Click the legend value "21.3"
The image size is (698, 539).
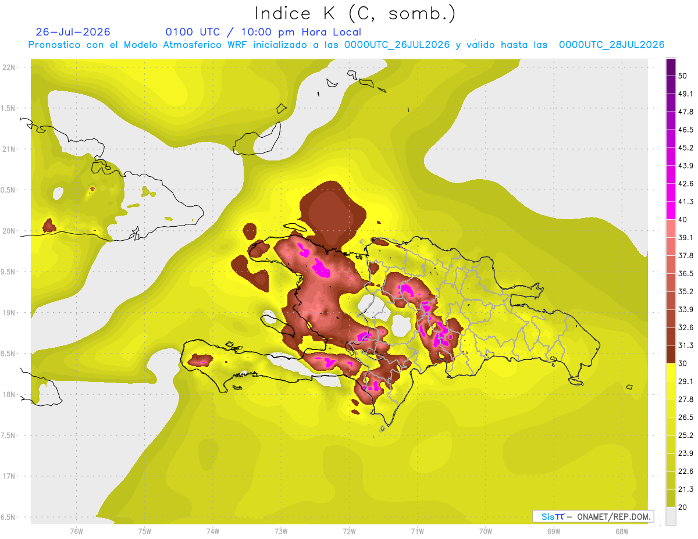pos(686,489)
